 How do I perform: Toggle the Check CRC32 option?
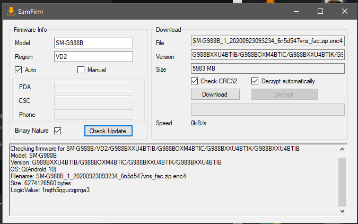pyautogui.click(x=194, y=81)
